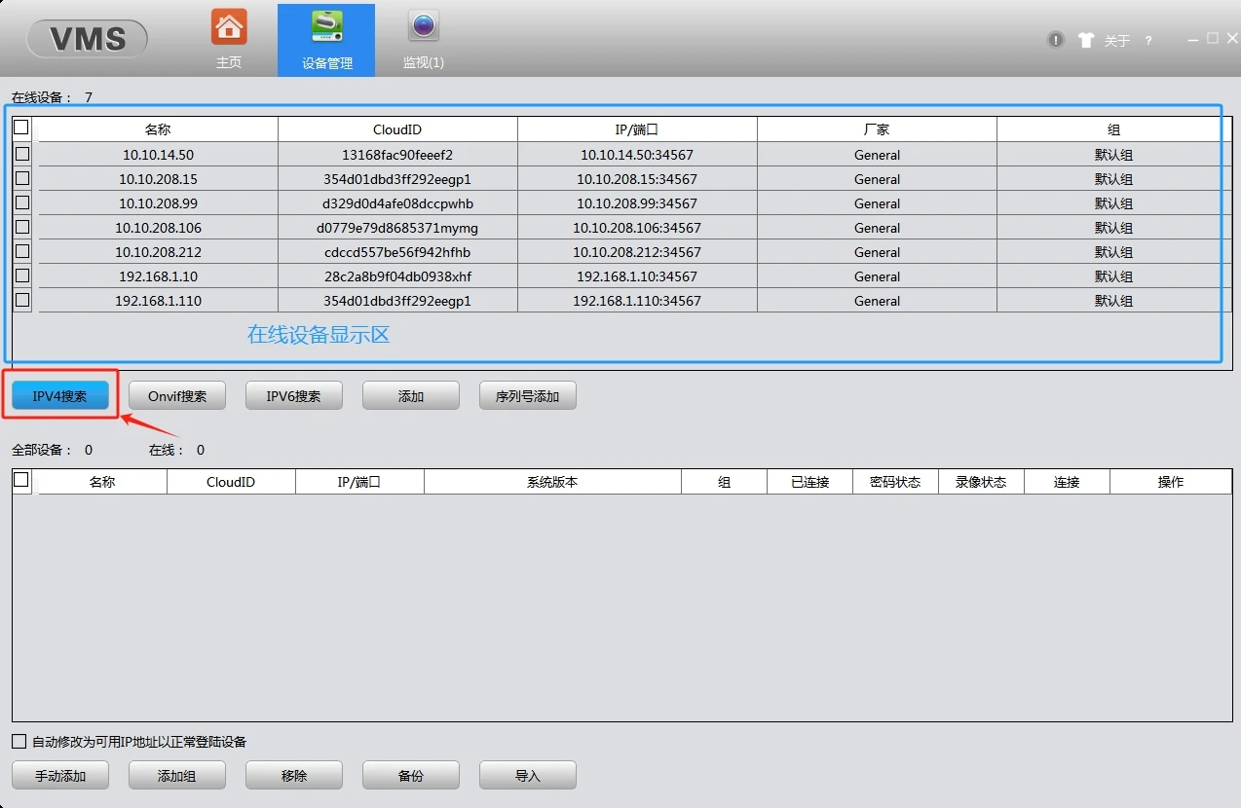The image size is (1241, 808).
Task: Click the IPV6搜索 button
Action: pos(294,395)
